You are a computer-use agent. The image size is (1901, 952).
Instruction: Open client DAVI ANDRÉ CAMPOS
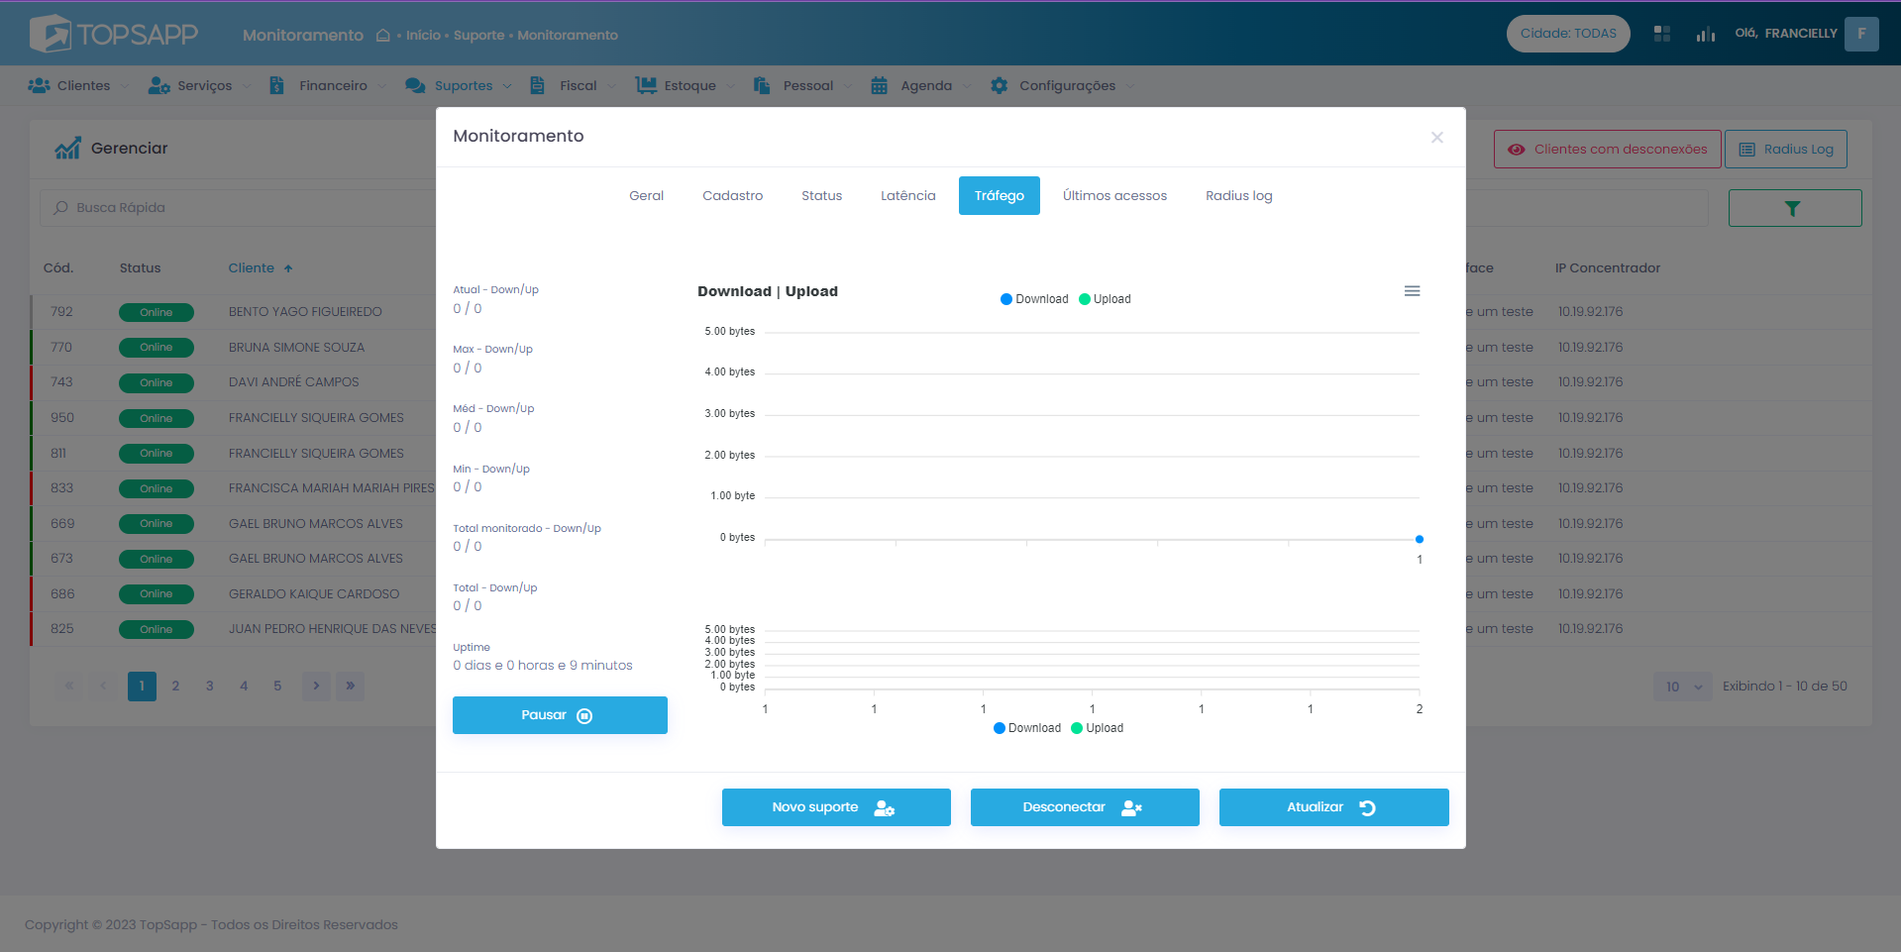click(294, 382)
